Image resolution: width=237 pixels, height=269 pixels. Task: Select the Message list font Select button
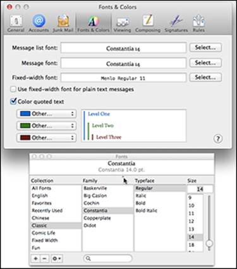pyautogui.click(x=205, y=47)
